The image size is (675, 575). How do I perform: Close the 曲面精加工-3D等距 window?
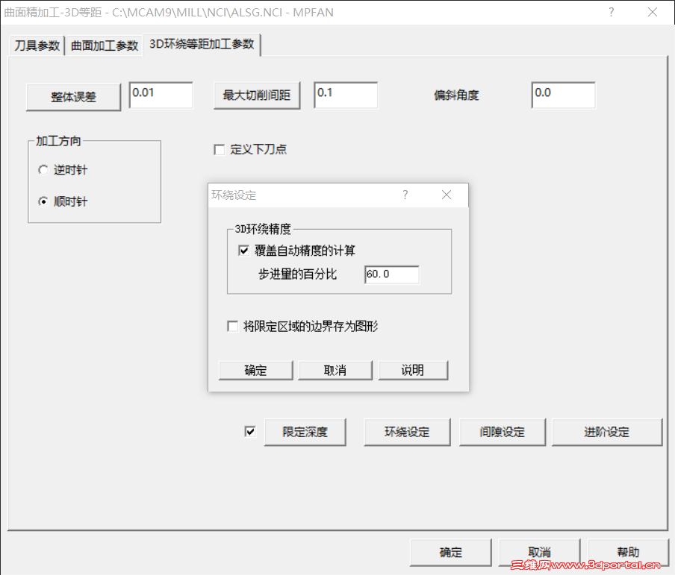coord(653,12)
